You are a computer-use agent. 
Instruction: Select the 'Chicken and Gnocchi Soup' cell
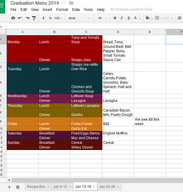[x=86, y=83]
